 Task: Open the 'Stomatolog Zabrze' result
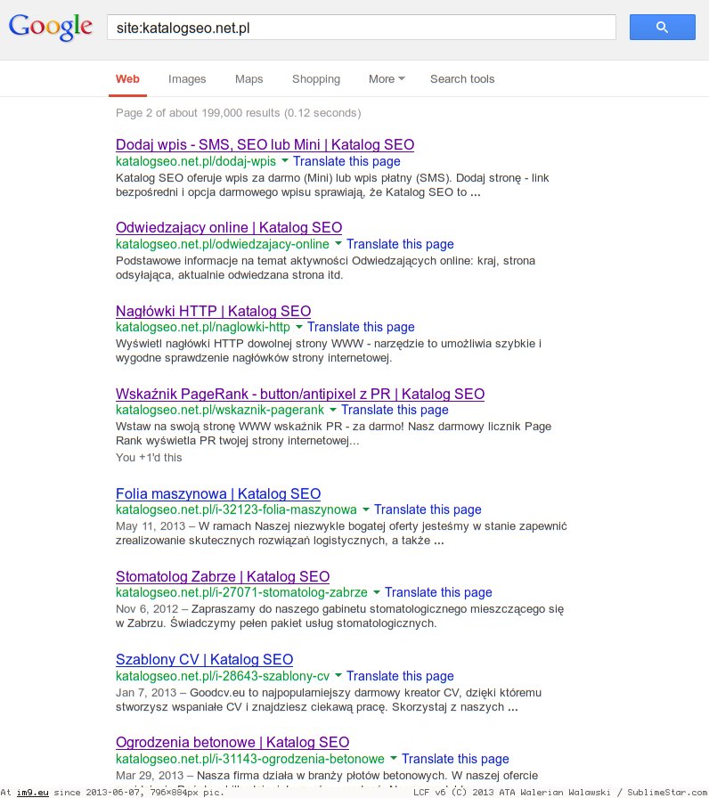223,576
